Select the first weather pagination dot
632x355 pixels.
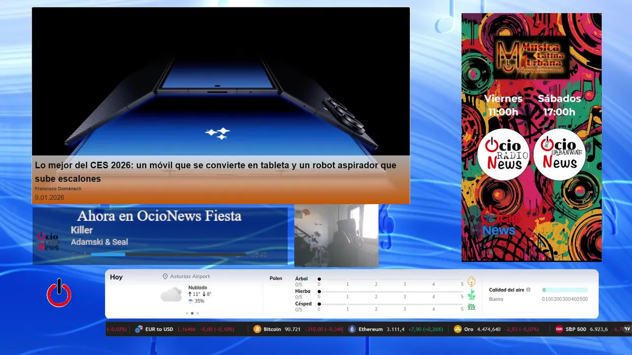[x=187, y=313]
